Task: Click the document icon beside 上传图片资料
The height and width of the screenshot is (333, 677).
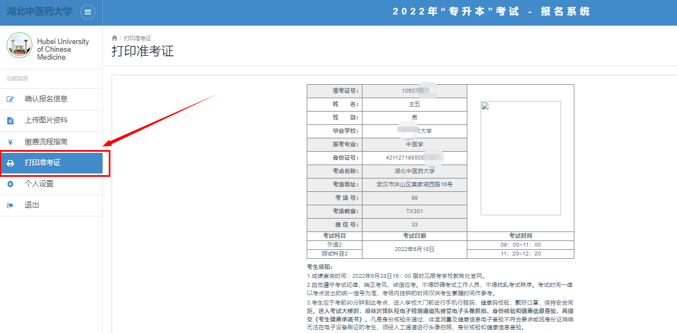Action: coord(10,120)
